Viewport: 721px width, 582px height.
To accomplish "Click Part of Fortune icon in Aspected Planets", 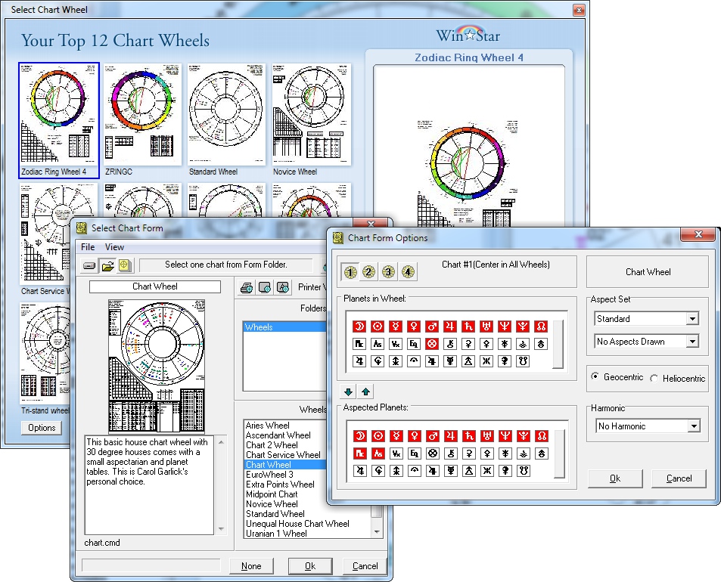I will click(x=433, y=454).
